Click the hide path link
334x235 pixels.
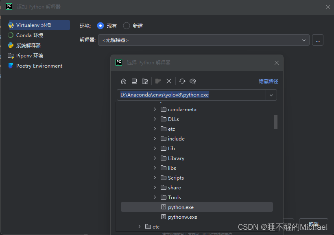[x=269, y=81]
